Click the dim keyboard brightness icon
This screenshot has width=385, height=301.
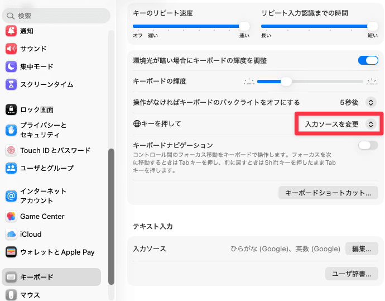pyautogui.click(x=249, y=82)
